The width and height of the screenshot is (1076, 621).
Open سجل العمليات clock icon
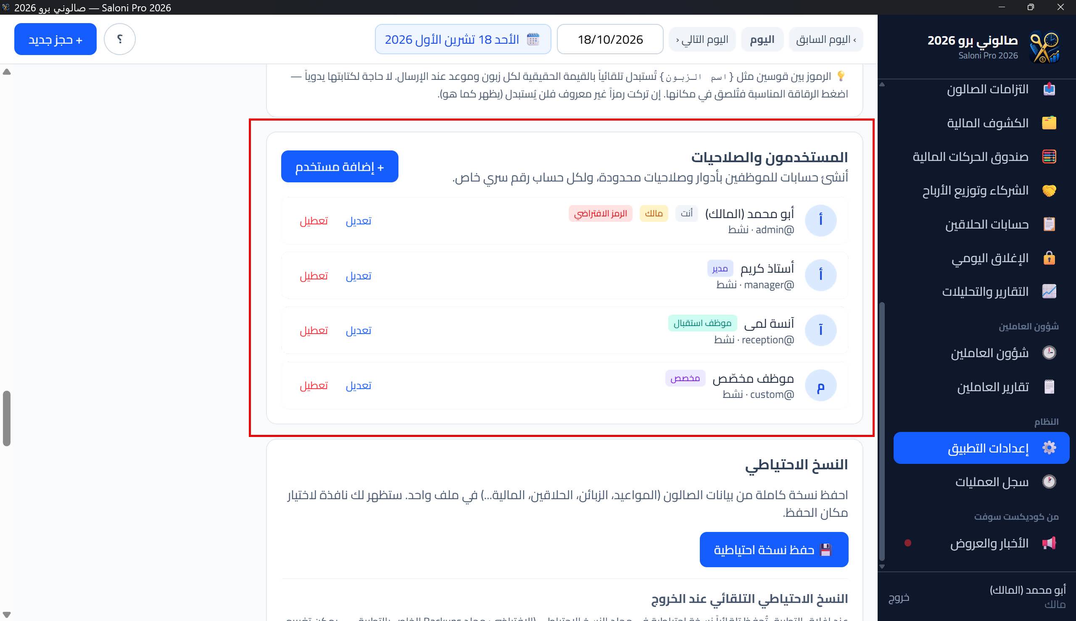pos(1049,482)
